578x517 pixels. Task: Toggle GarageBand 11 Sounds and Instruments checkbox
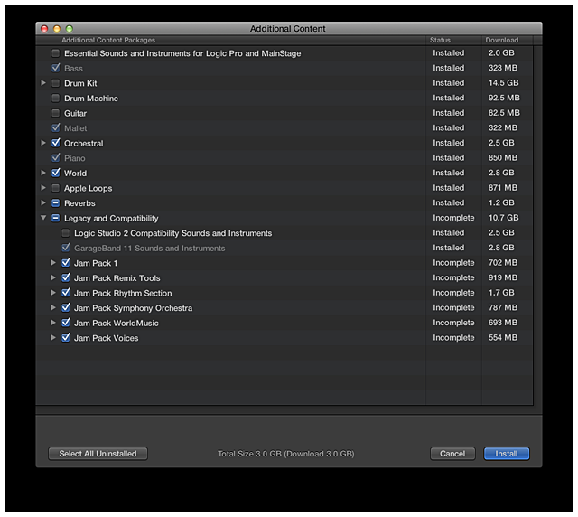(65, 248)
